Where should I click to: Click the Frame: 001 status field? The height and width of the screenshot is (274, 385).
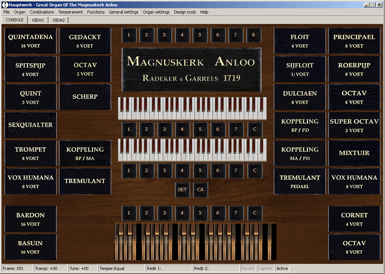(x=17, y=268)
